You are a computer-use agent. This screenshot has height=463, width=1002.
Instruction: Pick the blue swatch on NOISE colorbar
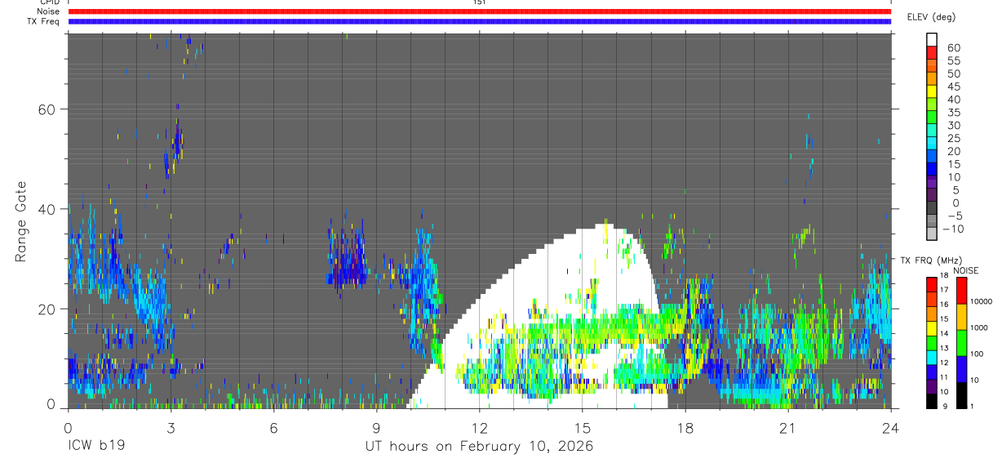tap(961, 369)
